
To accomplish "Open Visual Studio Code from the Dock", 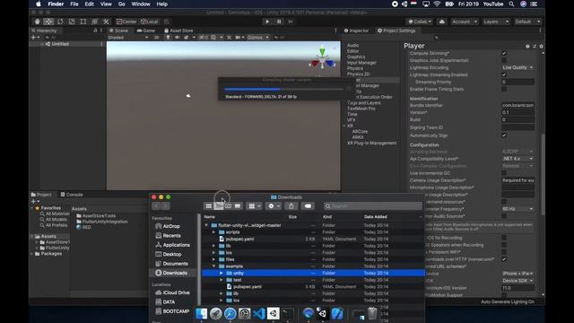I will point(259,313).
